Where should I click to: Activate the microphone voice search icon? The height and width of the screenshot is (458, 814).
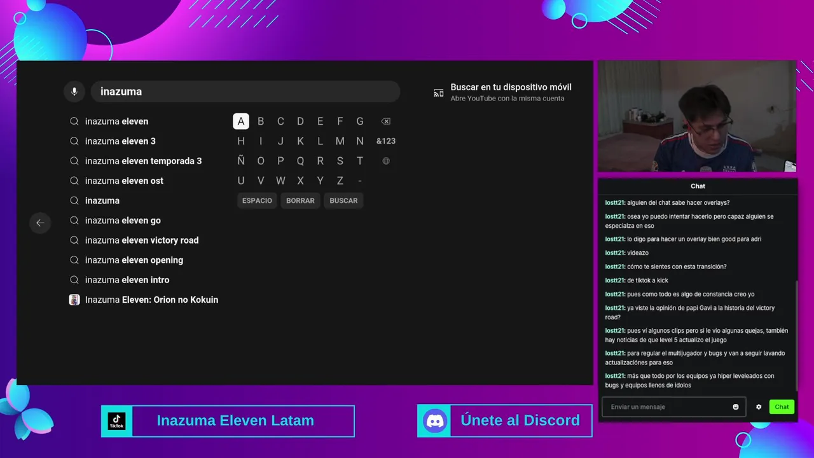pos(74,92)
